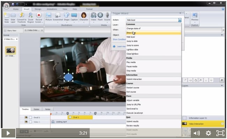Viewport: 227px width, 139px height.
Task: Toggle lock checkbox for Oval 1
Action: 30,117
